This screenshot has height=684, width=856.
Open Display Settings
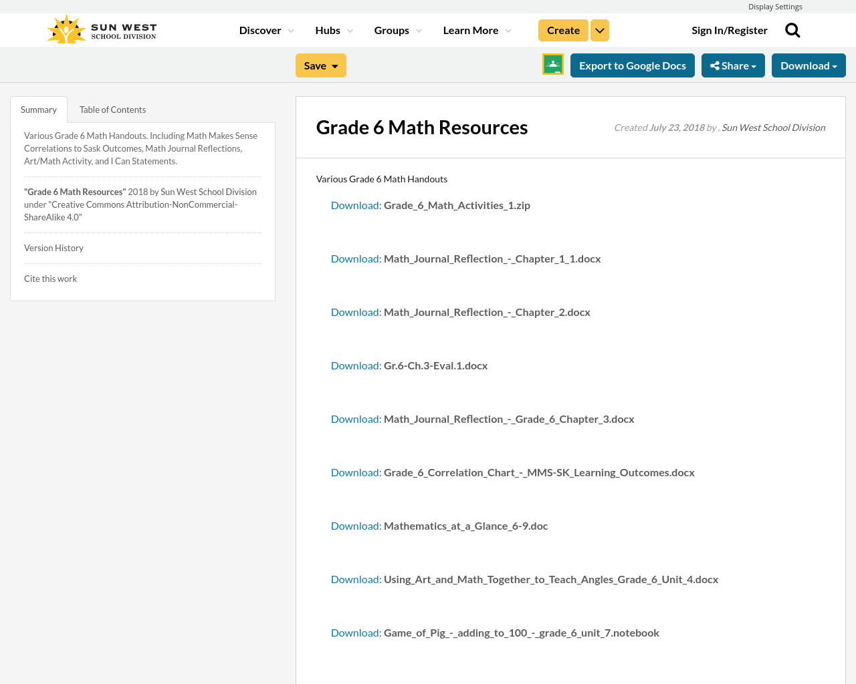click(x=775, y=6)
